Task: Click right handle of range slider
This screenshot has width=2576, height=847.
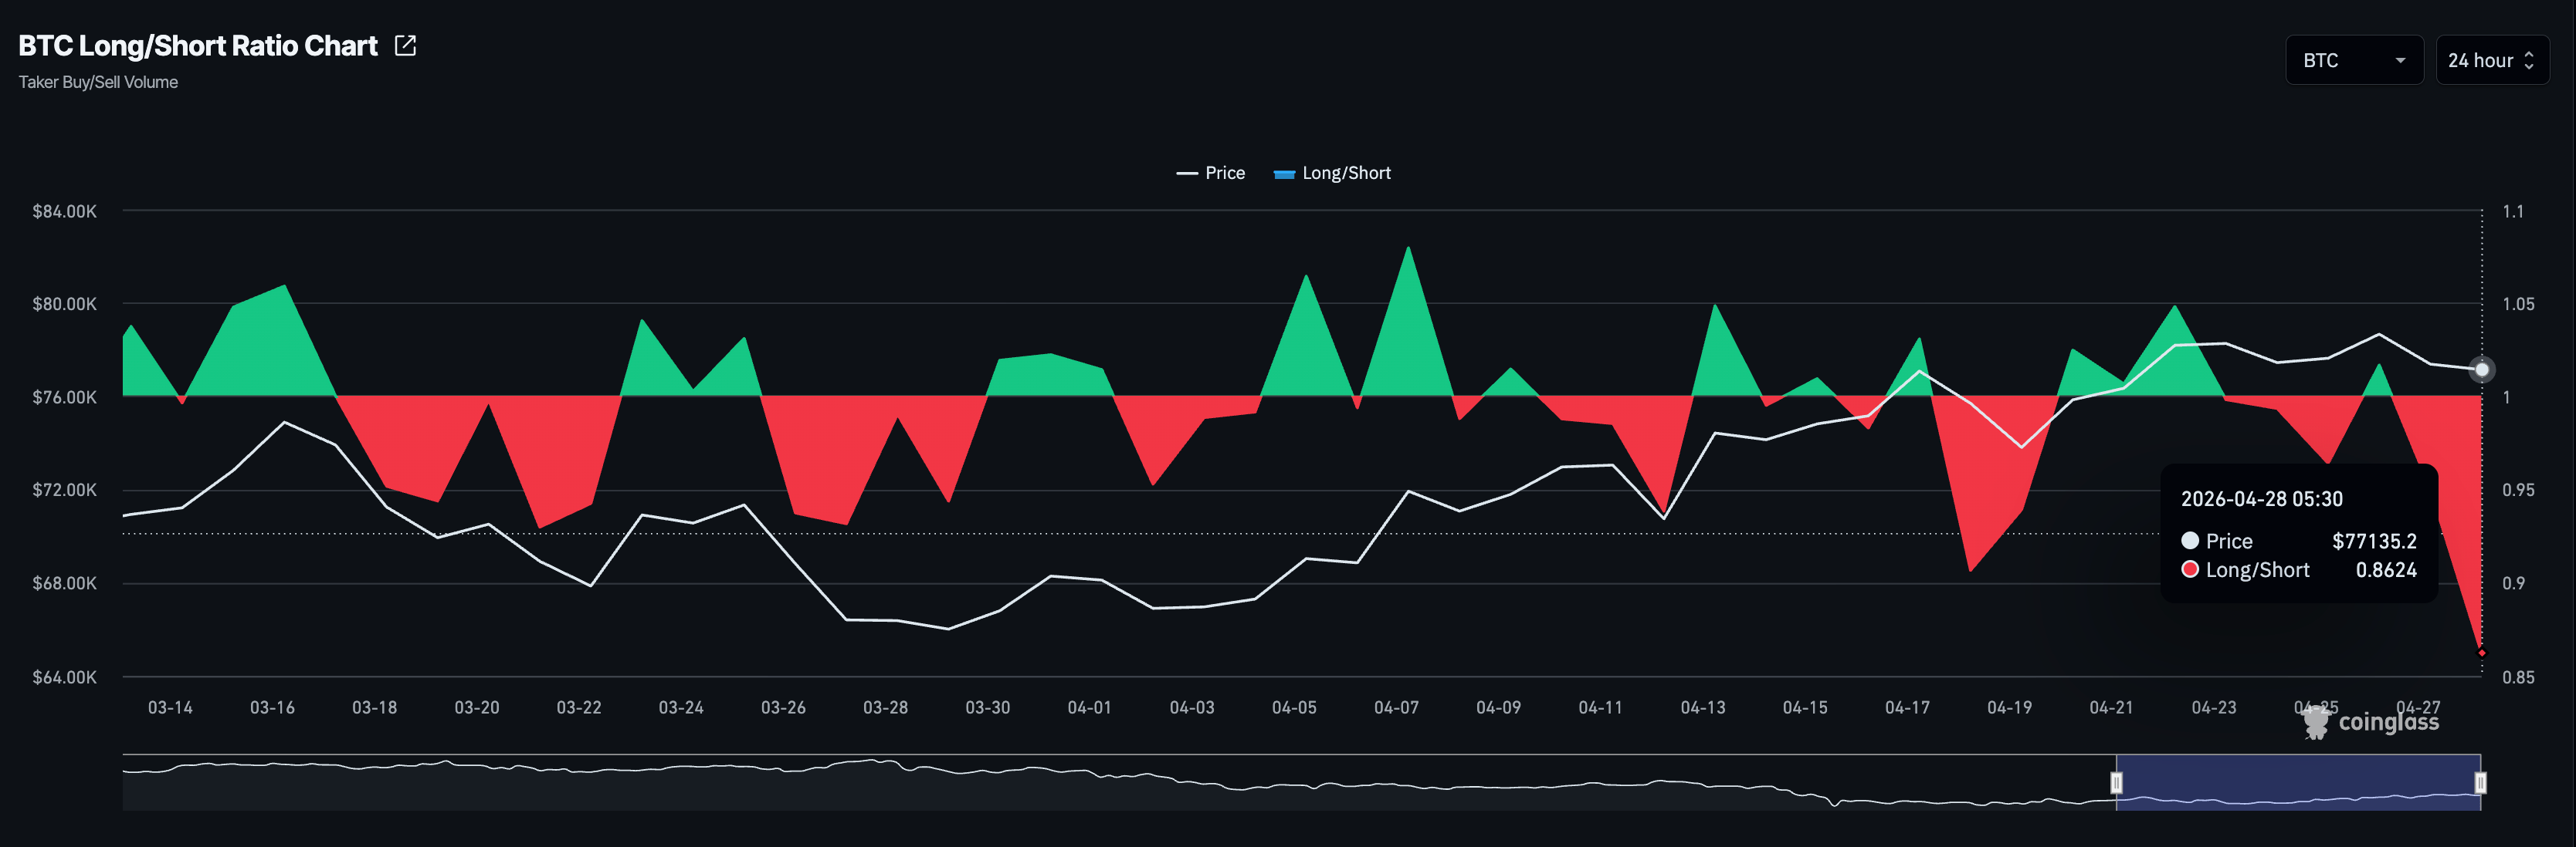Action: click(x=2480, y=782)
